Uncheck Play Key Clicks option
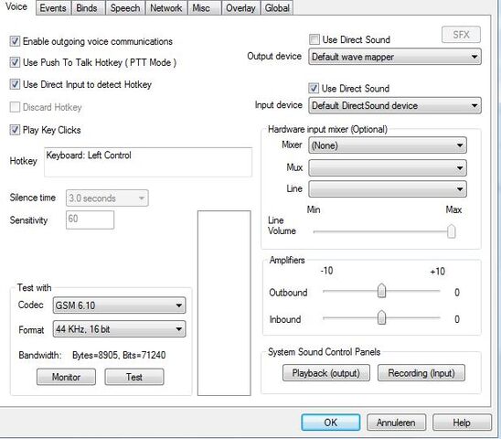501x439 pixels. [x=15, y=130]
